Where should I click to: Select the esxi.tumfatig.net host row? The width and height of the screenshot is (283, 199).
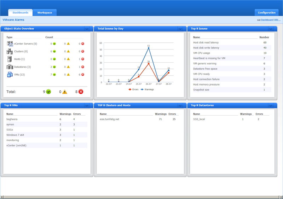click(x=140, y=119)
